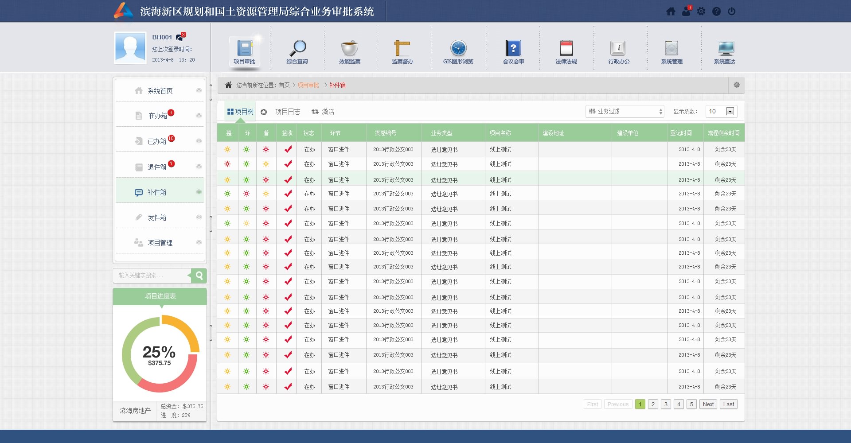Toggle radio dot beside 发件箱
Image resolution: width=851 pixels, height=443 pixels.
click(199, 217)
